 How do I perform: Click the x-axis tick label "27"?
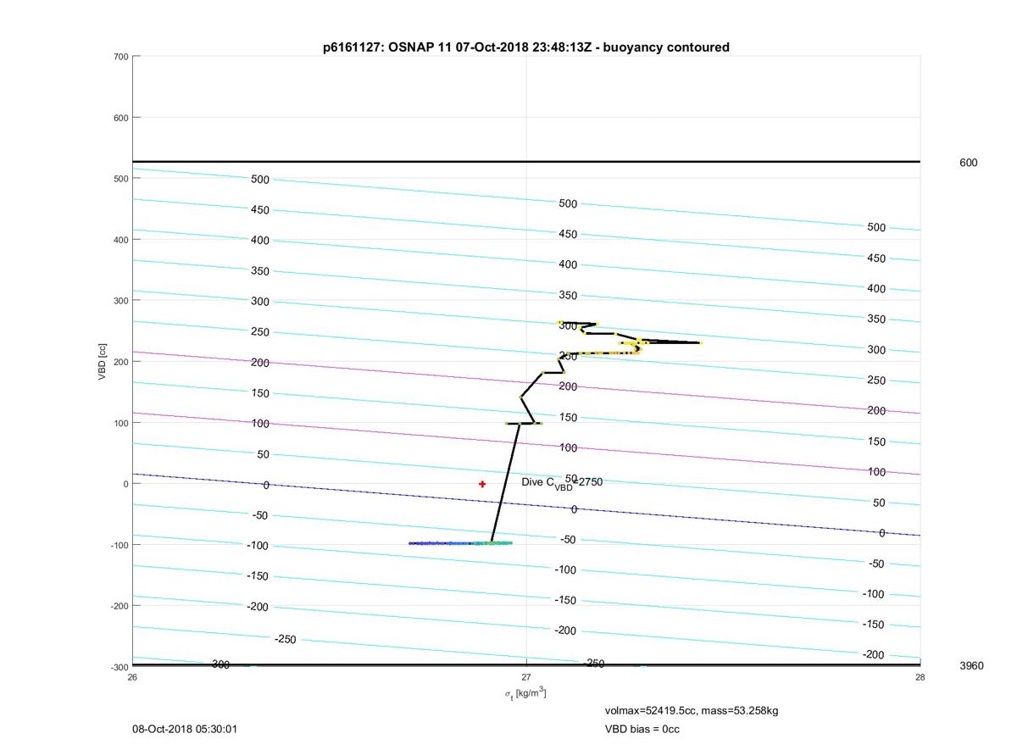[526, 677]
